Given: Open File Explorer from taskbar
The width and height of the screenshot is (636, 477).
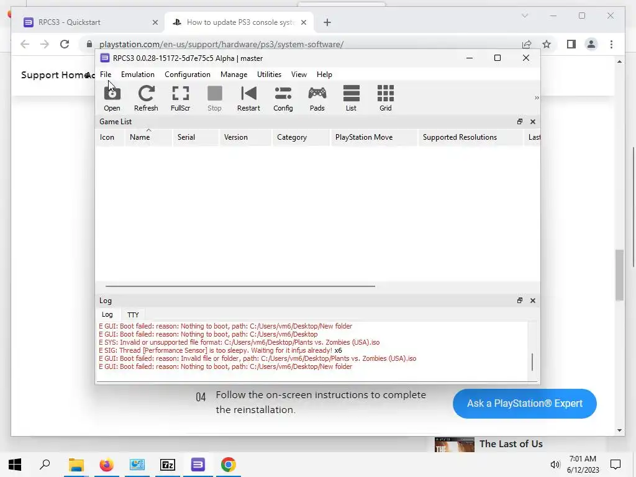Looking at the screenshot, I should (x=76, y=465).
